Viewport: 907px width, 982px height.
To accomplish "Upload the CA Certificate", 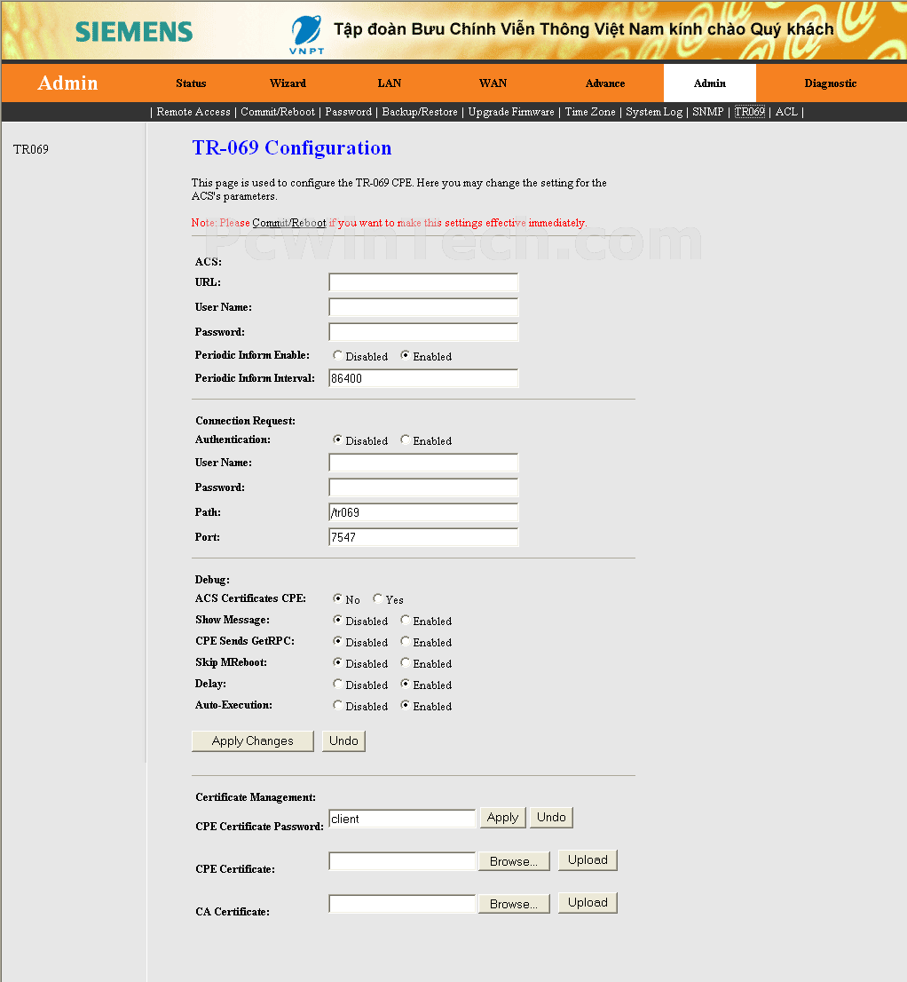I will 588,902.
